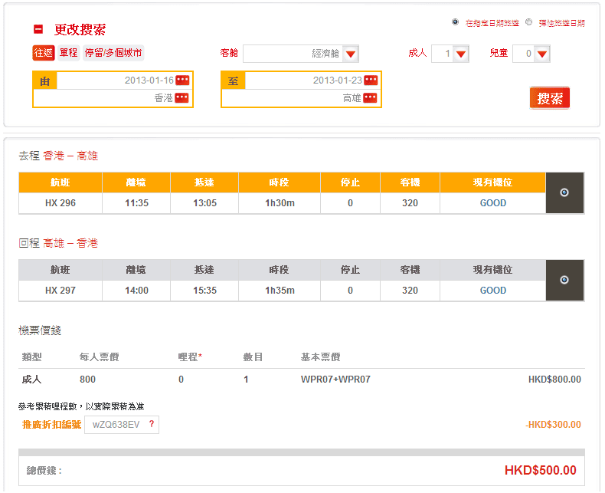Select the flexible travel date radio button
This screenshot has width=605, height=493.
coord(529,22)
